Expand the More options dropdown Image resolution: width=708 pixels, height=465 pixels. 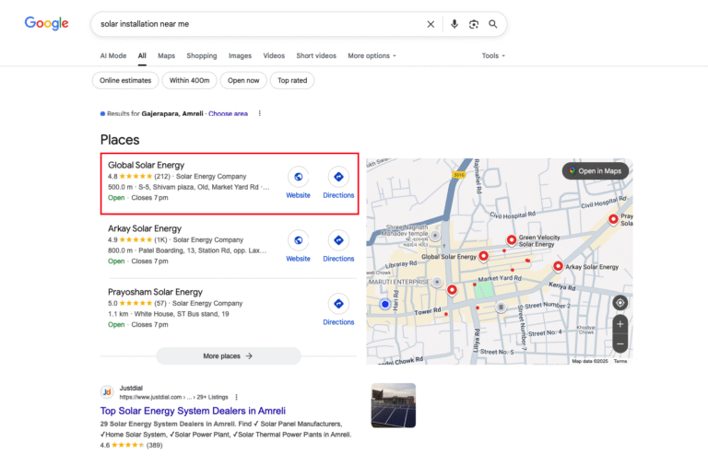[372, 56]
